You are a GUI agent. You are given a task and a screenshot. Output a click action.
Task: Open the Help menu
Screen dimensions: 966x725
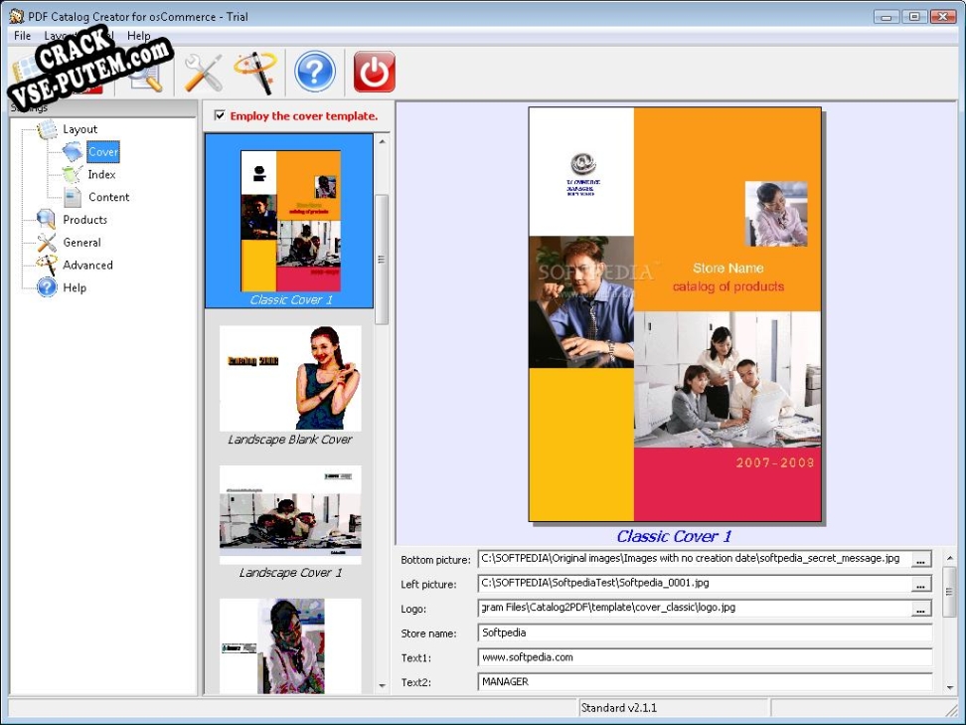(x=138, y=36)
